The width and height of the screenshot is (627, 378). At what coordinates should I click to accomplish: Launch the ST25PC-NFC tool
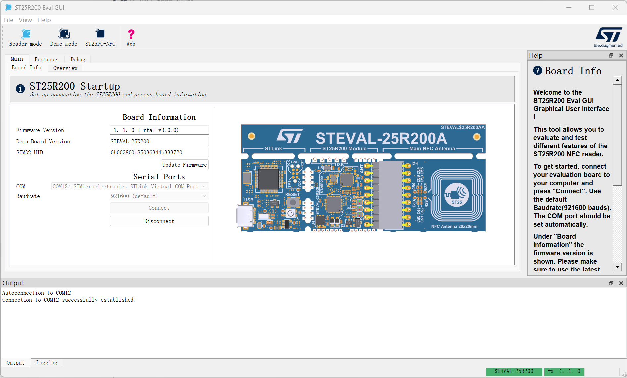100,37
